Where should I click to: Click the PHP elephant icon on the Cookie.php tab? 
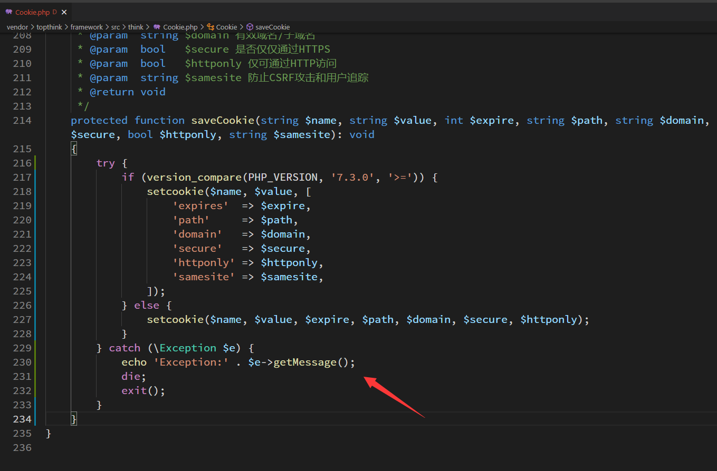click(9, 12)
